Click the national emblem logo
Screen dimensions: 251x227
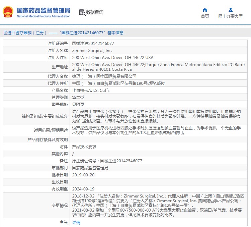coord(8,12)
